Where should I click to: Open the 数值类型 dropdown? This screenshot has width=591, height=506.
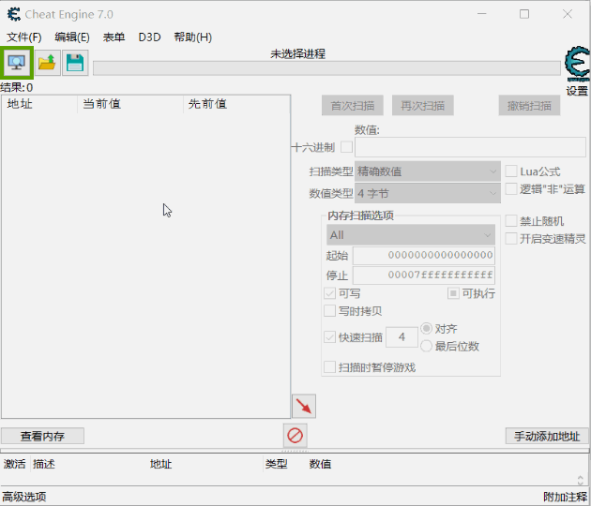click(428, 194)
